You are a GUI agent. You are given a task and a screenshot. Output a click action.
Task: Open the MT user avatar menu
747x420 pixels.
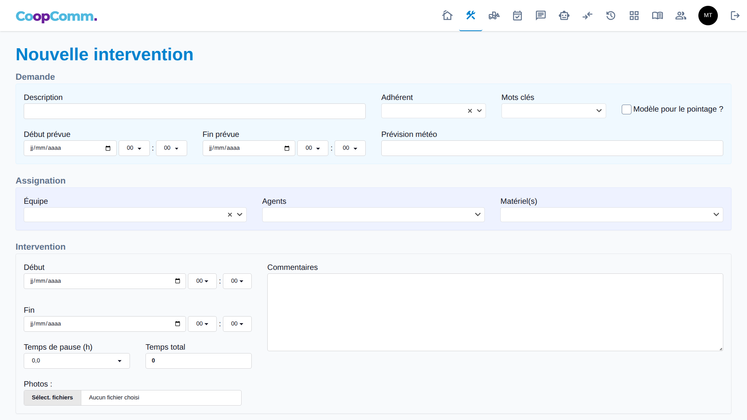click(708, 16)
